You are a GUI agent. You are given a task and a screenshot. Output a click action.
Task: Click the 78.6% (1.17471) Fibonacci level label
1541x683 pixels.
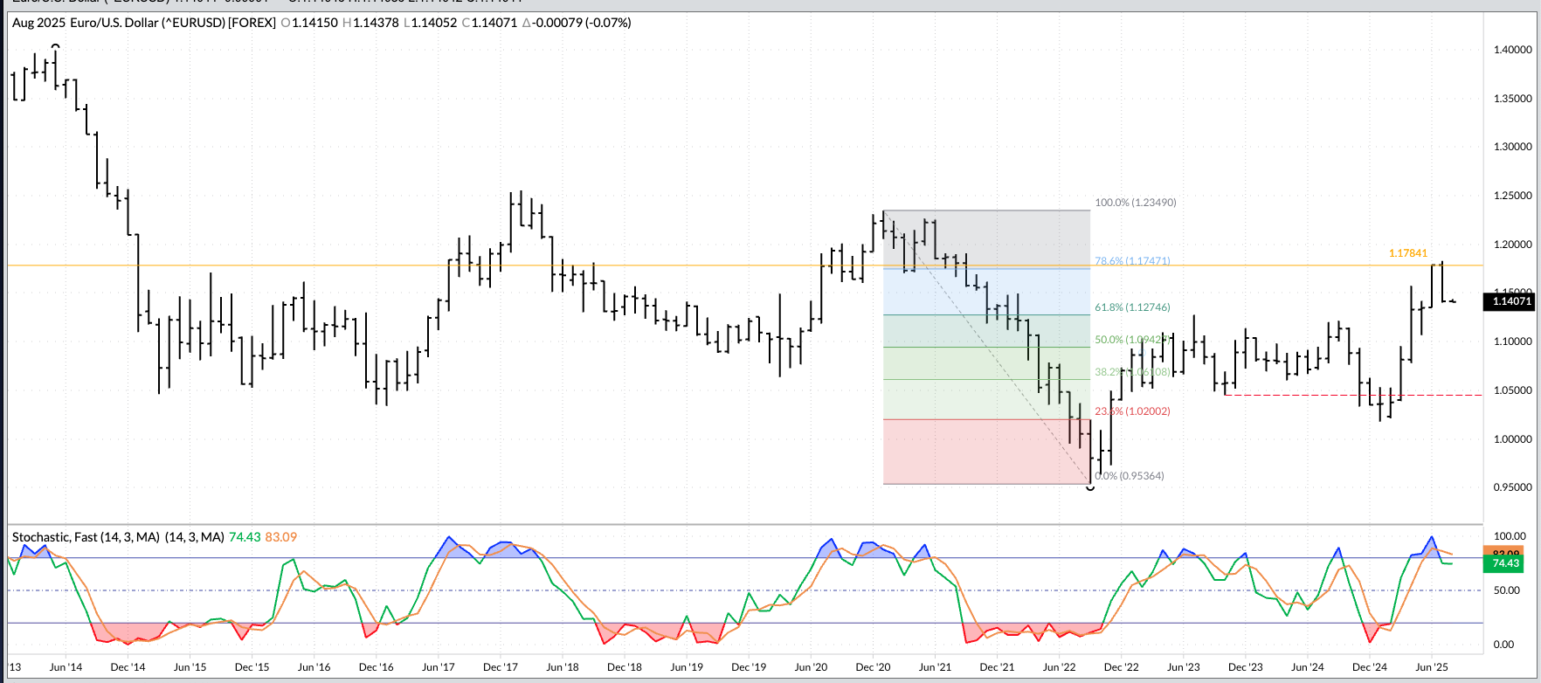tap(1132, 261)
